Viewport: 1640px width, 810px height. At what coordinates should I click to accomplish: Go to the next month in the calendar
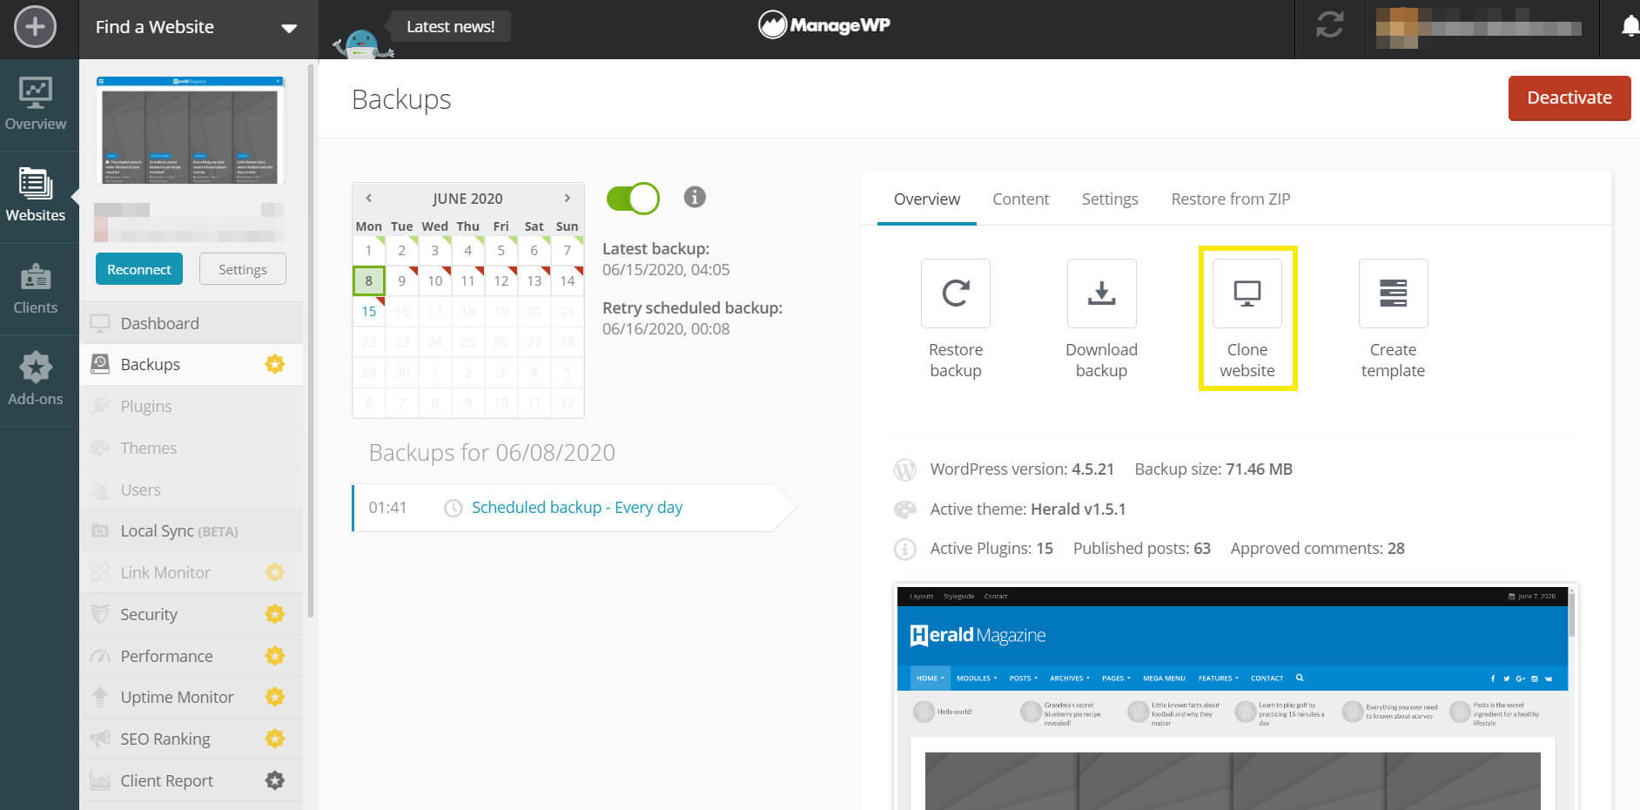(x=568, y=198)
